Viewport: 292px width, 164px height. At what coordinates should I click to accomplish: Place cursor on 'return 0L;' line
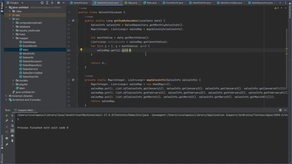click(x=99, y=63)
